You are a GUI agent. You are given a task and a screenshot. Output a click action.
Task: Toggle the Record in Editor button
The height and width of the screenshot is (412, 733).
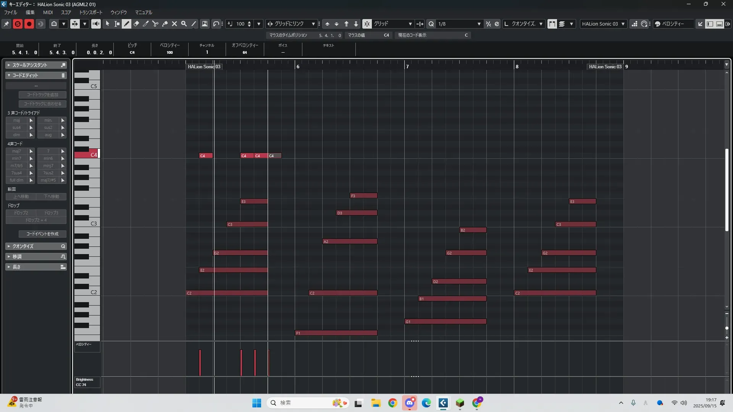[29, 24]
